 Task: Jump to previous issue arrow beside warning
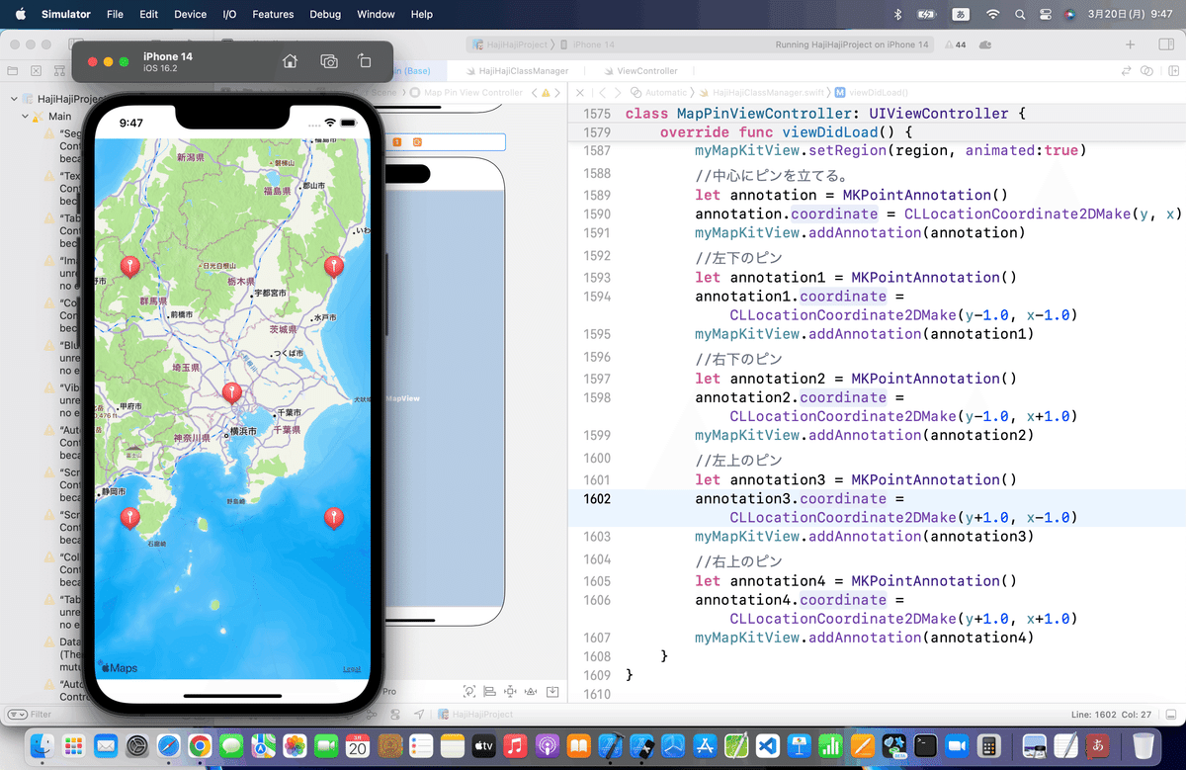(x=534, y=92)
